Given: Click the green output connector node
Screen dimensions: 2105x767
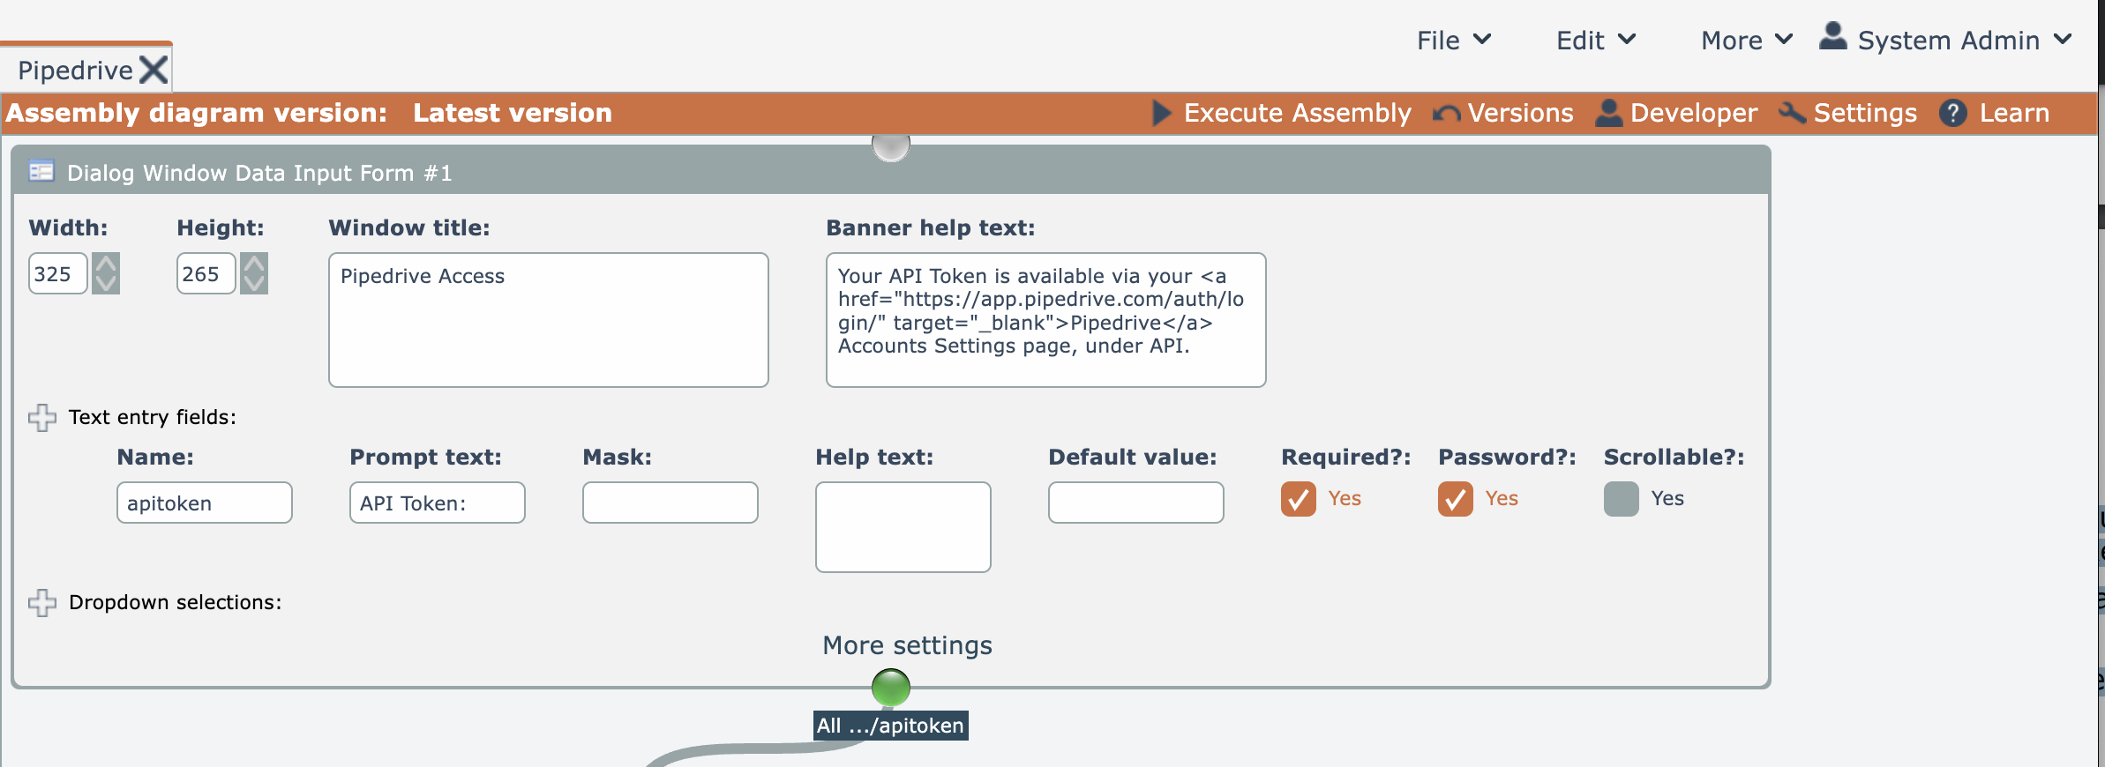Looking at the screenshot, I should point(890,688).
